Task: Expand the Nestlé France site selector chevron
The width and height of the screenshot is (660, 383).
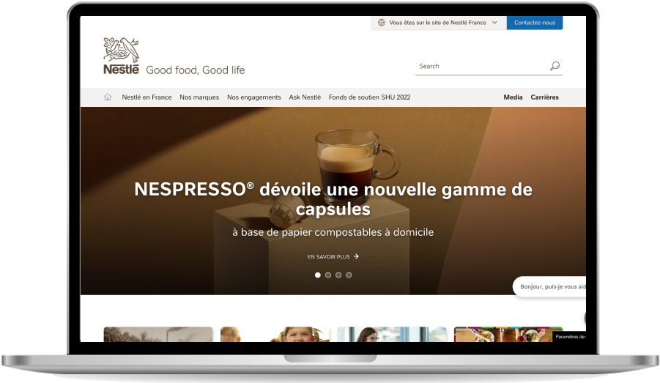Action: click(x=494, y=23)
